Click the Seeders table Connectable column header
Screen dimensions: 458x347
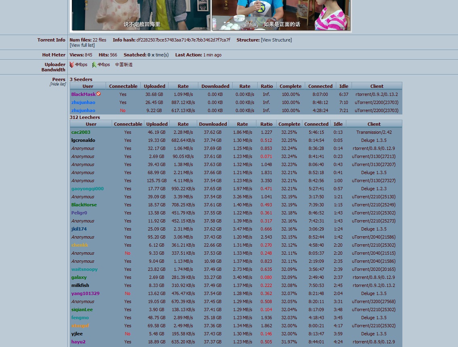click(123, 86)
